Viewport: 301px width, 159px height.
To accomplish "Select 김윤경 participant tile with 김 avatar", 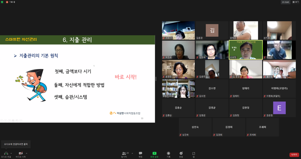I will tap(212, 30).
